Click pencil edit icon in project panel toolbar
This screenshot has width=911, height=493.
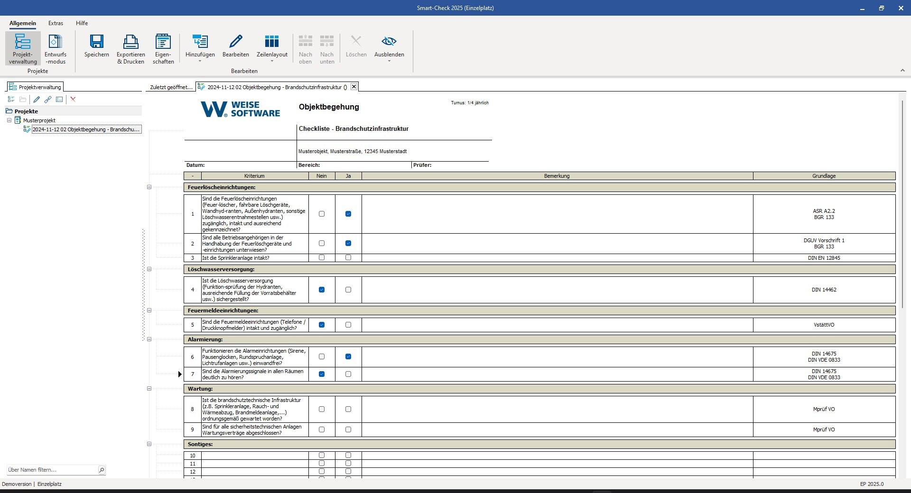[37, 100]
